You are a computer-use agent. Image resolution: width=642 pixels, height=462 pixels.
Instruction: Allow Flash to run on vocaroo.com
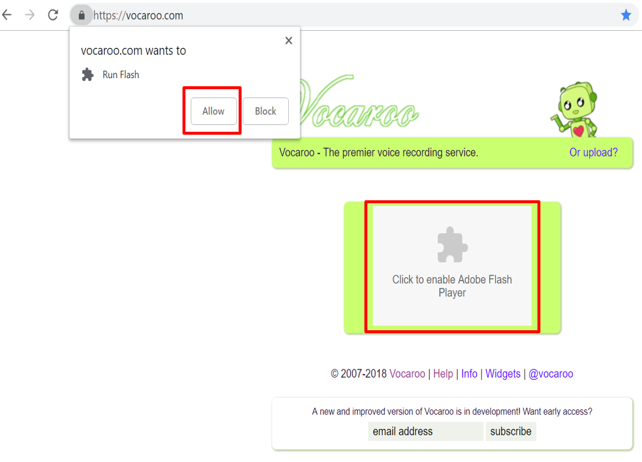[x=212, y=111]
